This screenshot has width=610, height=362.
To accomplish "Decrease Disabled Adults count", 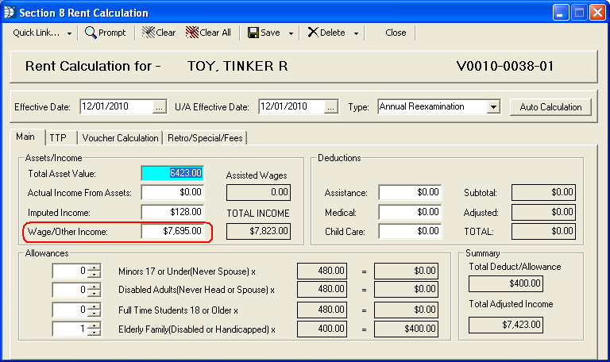I will 95,293.
